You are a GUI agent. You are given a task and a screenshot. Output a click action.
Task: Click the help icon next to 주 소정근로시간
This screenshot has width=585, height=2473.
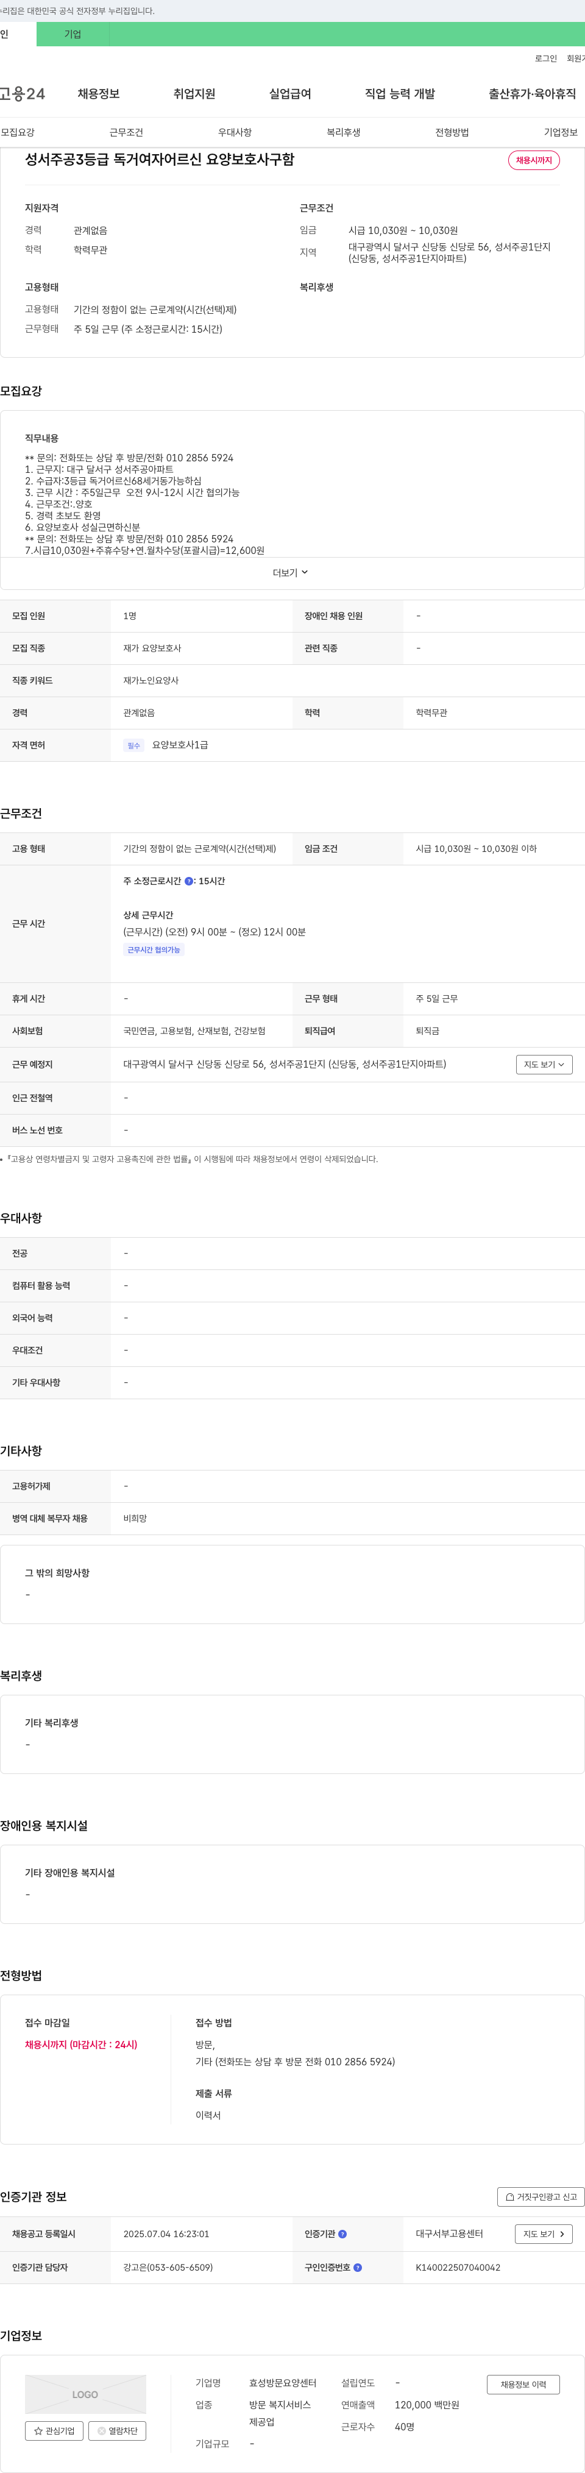[188, 881]
